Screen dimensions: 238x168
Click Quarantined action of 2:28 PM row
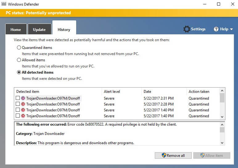click(199, 104)
